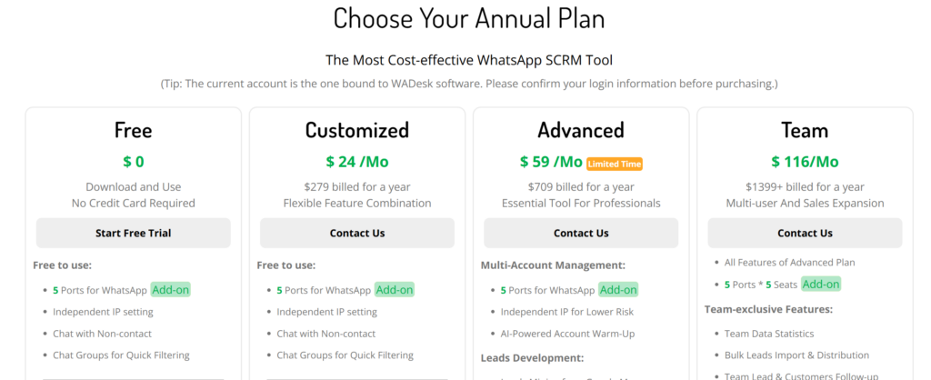Click Contact Us in the Customized plan
This screenshot has width=931, height=380.
pyautogui.click(x=357, y=233)
